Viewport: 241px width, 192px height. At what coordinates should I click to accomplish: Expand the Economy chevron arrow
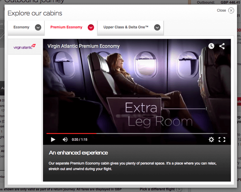click(x=38, y=28)
